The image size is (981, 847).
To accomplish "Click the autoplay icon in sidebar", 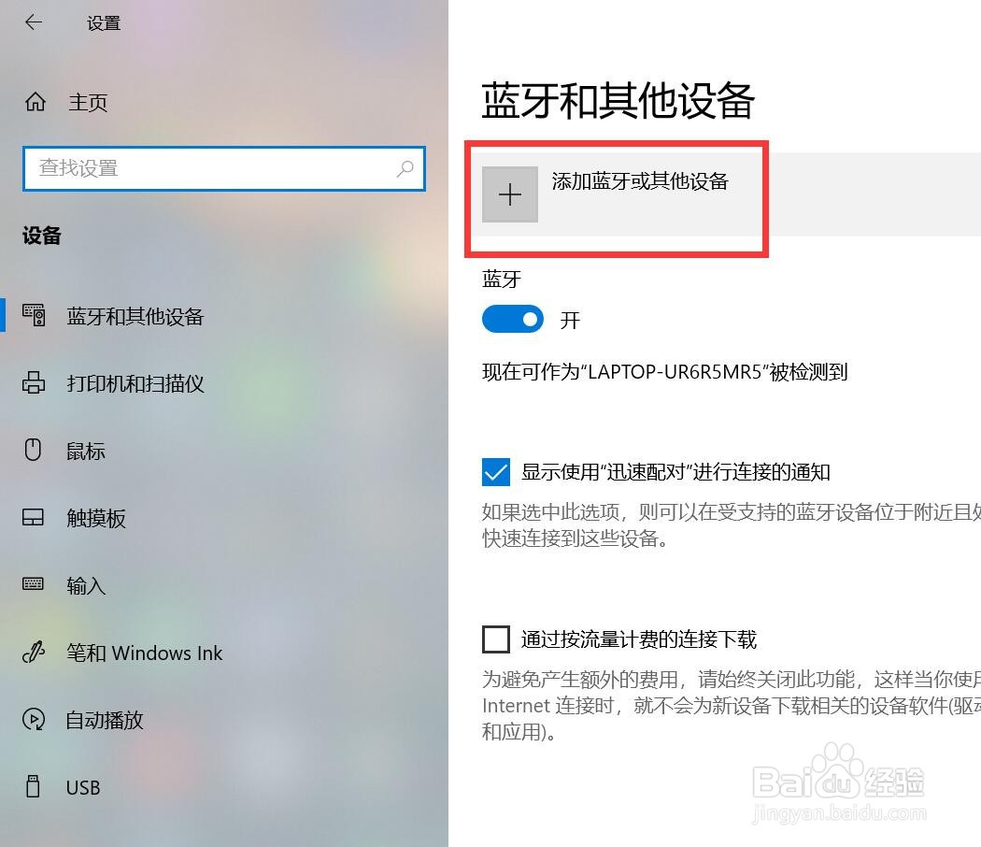I will tap(33, 719).
